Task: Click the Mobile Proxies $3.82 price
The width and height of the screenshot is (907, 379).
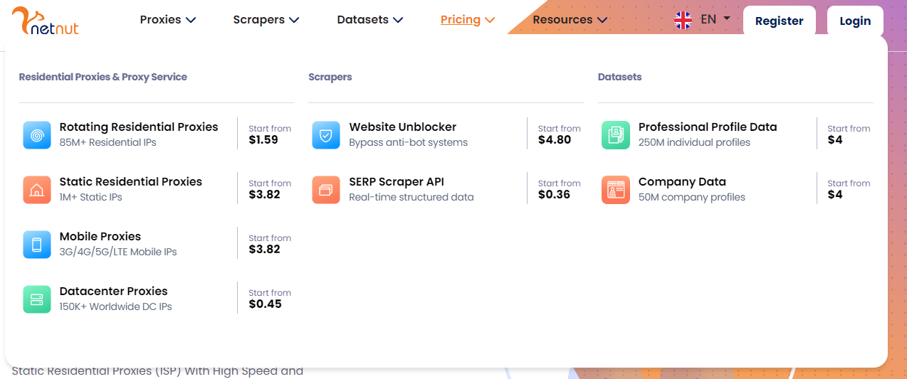Action: (x=264, y=250)
